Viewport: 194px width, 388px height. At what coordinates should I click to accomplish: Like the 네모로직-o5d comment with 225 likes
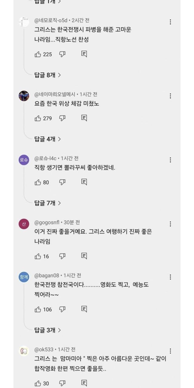38,54
